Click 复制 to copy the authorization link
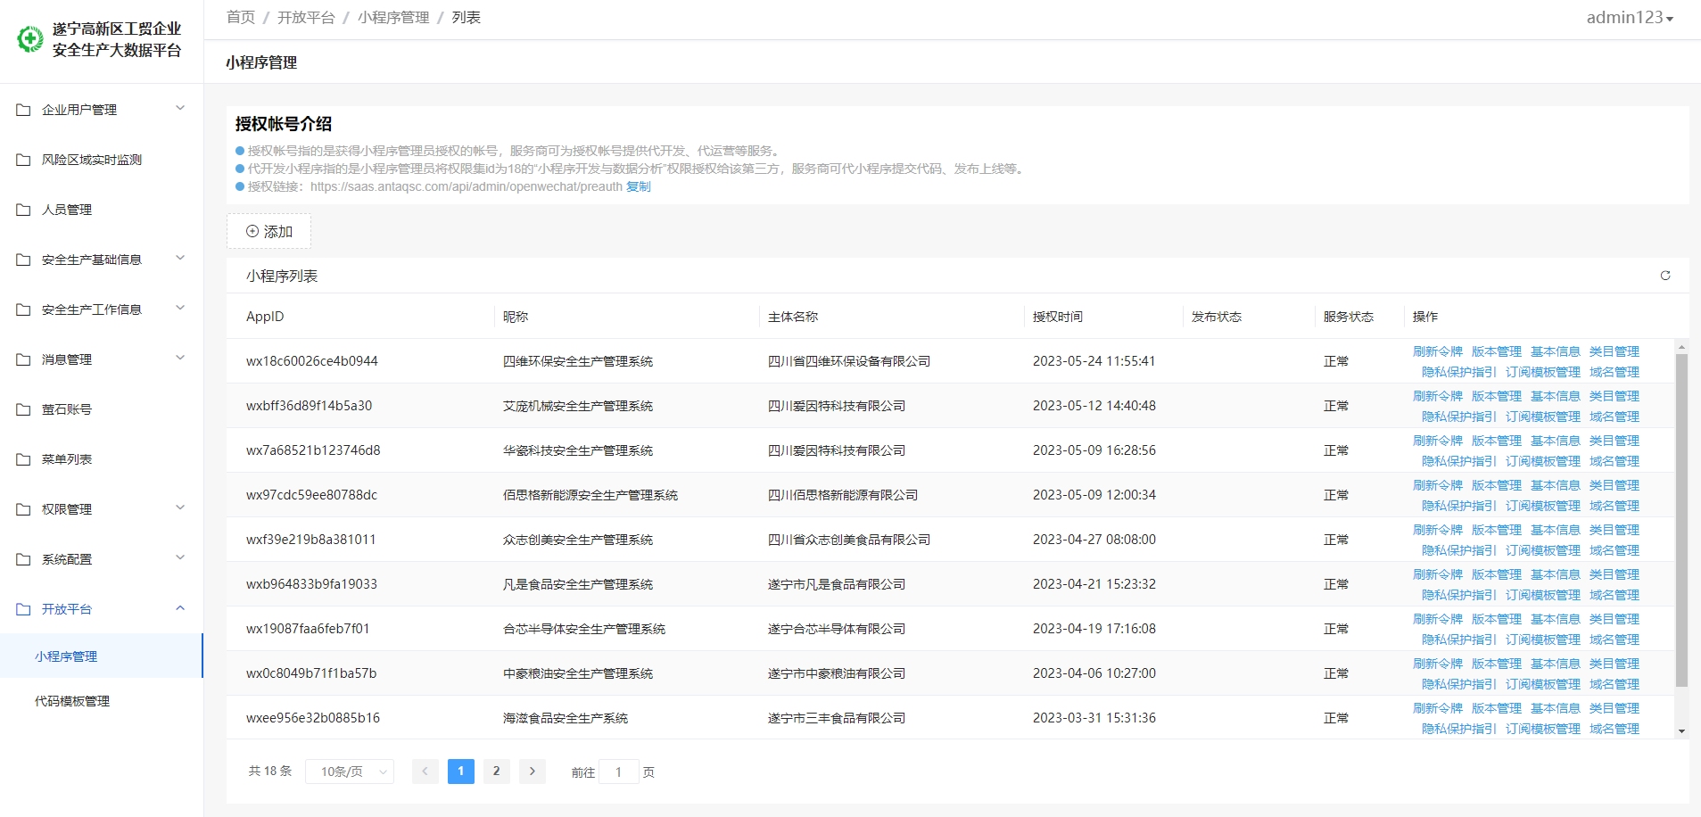1701x817 pixels. pos(639,186)
